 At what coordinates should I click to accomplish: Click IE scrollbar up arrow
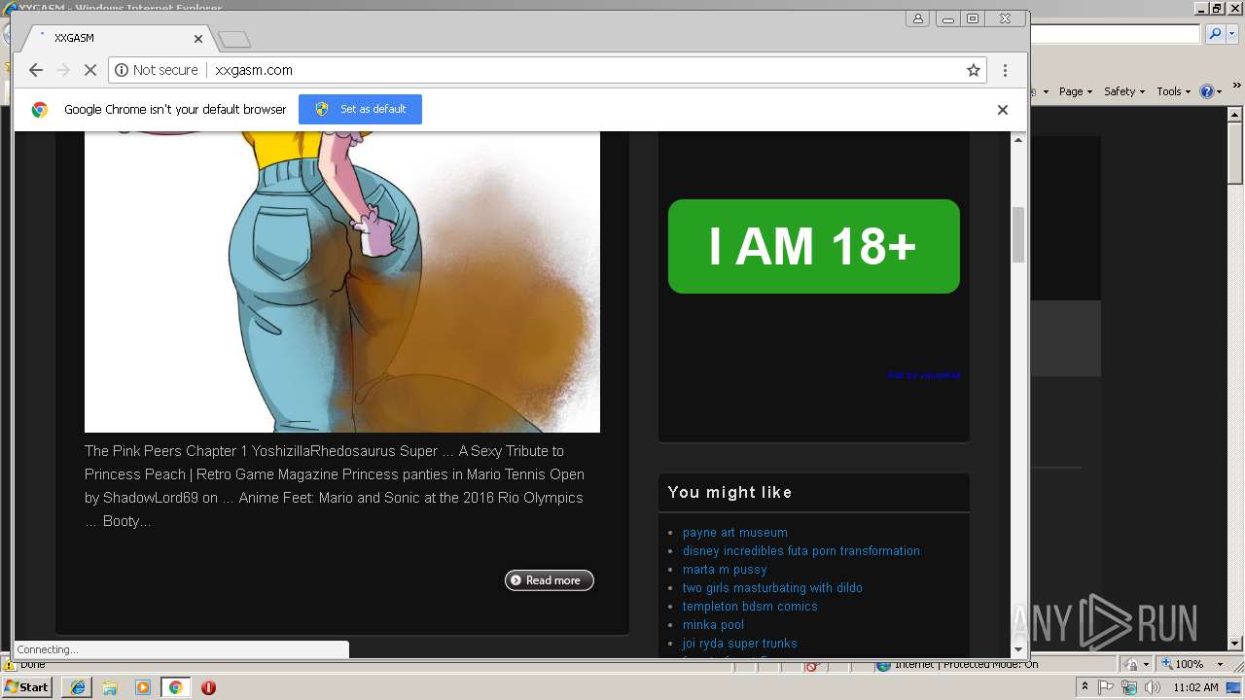click(x=1235, y=113)
